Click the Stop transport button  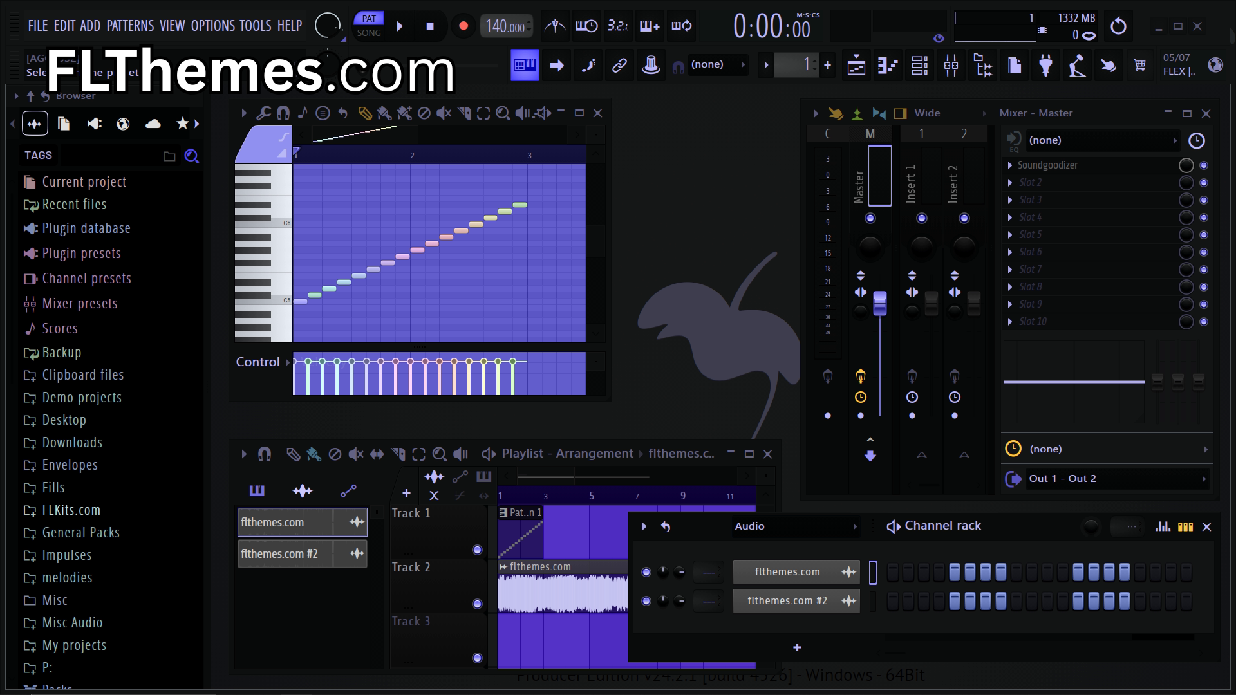tap(430, 26)
